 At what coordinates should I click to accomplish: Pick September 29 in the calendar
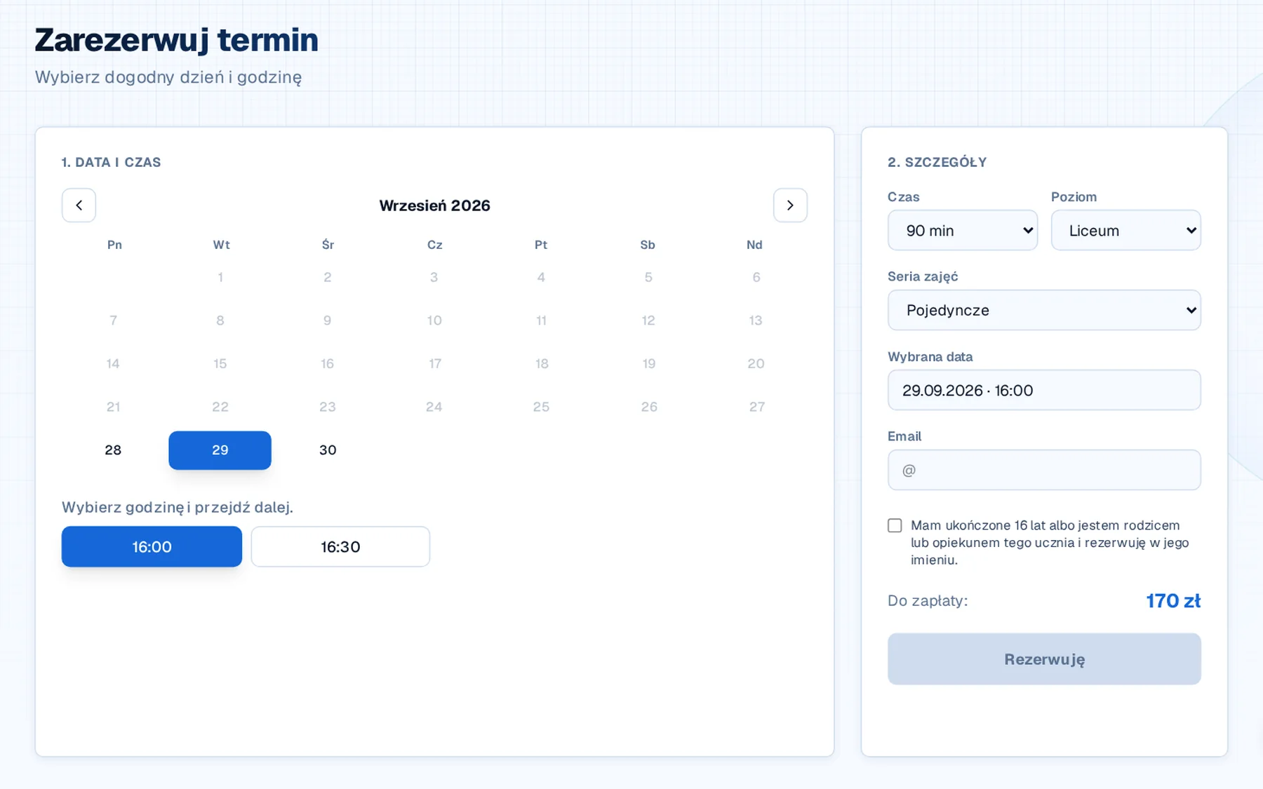point(220,450)
